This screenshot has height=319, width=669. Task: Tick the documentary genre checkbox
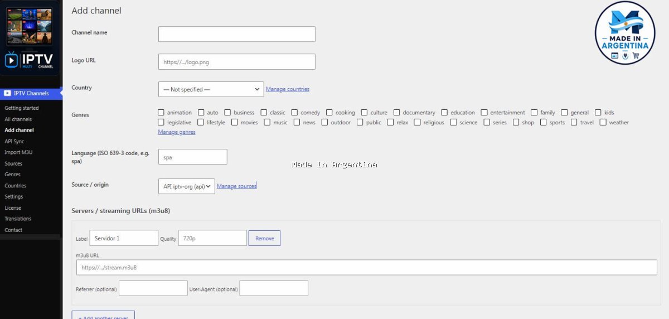(x=397, y=112)
